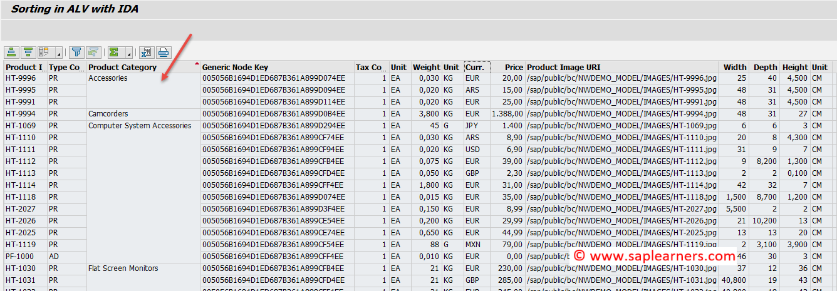Click the Price column header
This screenshot has height=291, width=837.
click(513, 68)
